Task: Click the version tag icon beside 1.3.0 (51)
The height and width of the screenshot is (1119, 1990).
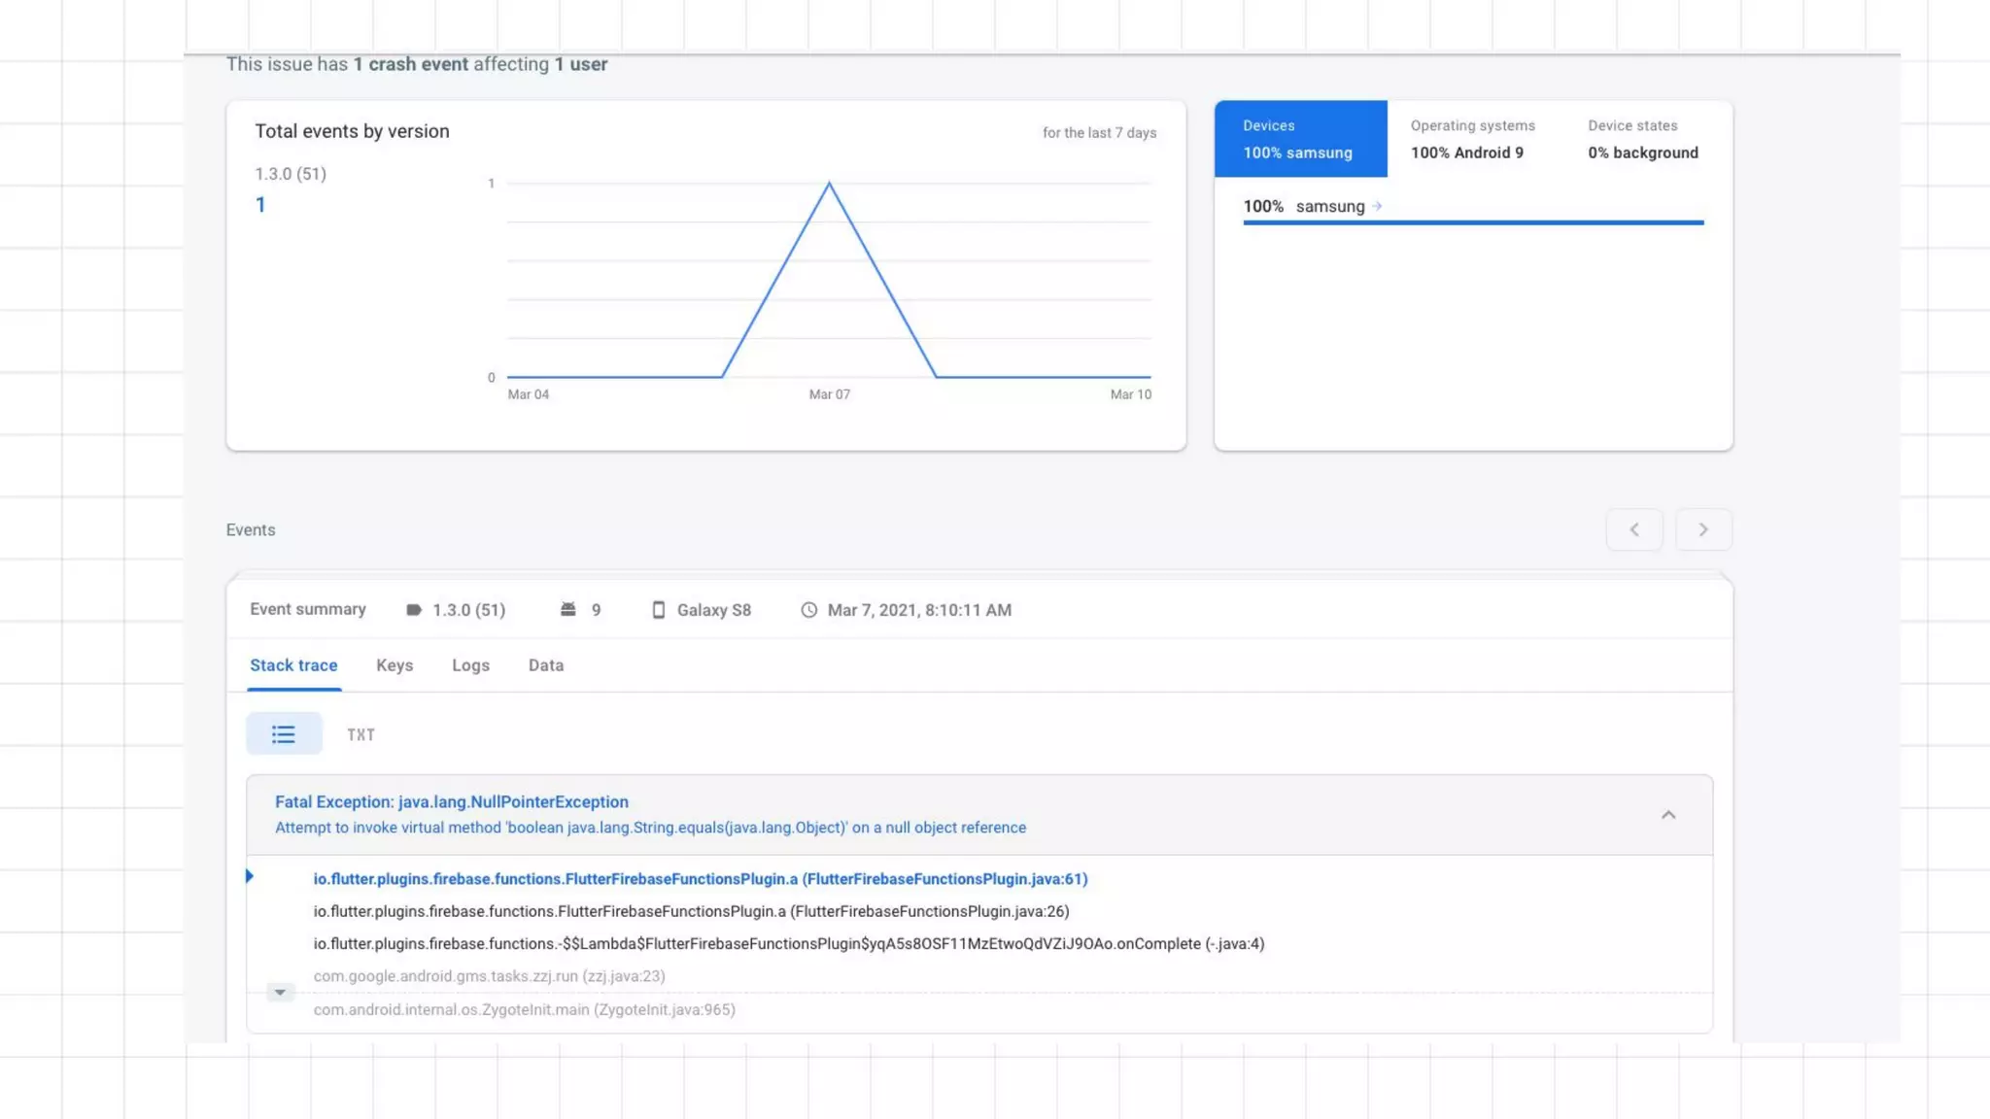Action: coord(414,610)
